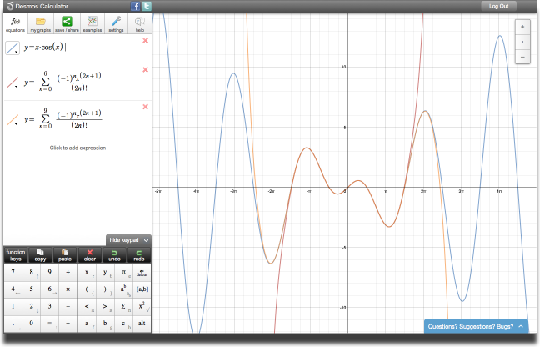Tap the less-than key

coord(87,306)
